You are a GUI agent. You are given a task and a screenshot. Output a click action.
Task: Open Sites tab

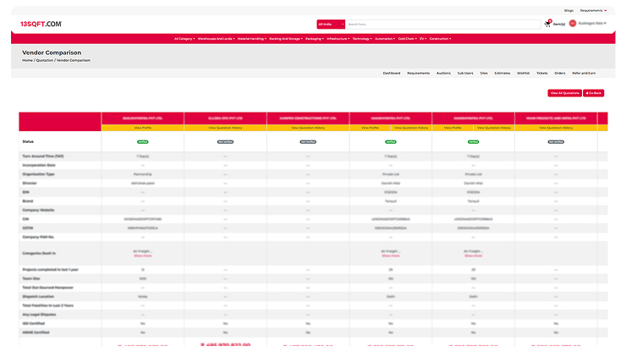pyautogui.click(x=484, y=73)
